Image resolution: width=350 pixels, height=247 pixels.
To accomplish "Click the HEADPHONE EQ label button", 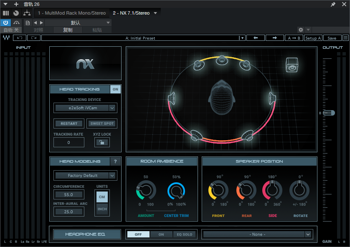I will [x=87, y=234].
